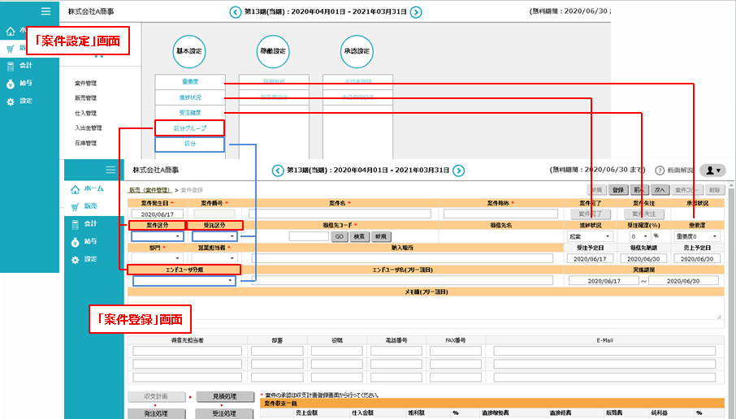Go to next fiscal period arrow in lower header
The image size is (736, 419).
[x=458, y=171]
